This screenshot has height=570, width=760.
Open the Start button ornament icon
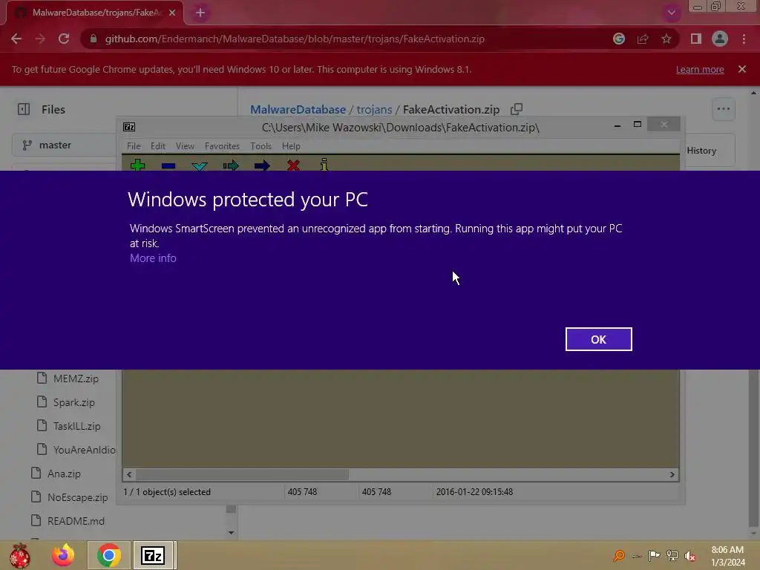coord(20,555)
